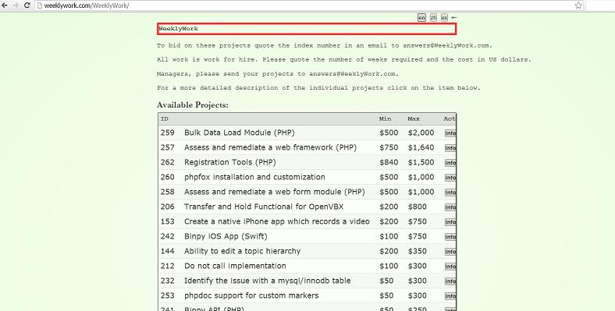The height and width of the screenshot is (311, 615).
Task: Open Info for Assess and remediate web framework
Action: (450, 148)
